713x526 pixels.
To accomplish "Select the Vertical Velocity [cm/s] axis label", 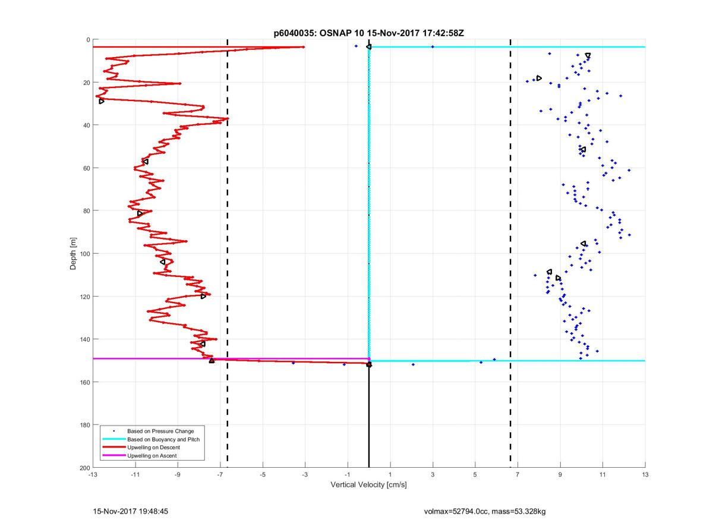I will tap(368, 485).
